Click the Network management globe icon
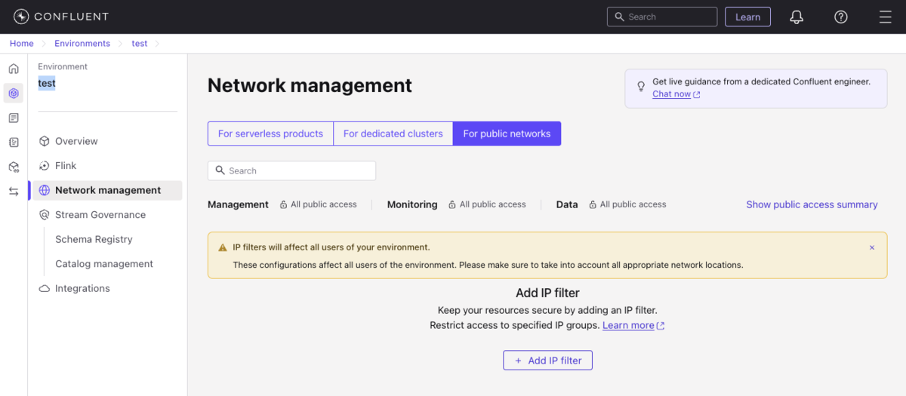 click(45, 190)
